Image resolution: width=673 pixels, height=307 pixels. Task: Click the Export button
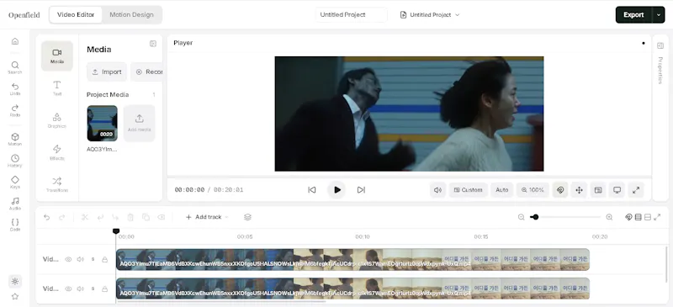pyautogui.click(x=633, y=14)
